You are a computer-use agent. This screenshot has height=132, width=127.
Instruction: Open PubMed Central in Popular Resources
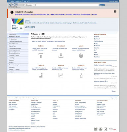coord(99,41)
